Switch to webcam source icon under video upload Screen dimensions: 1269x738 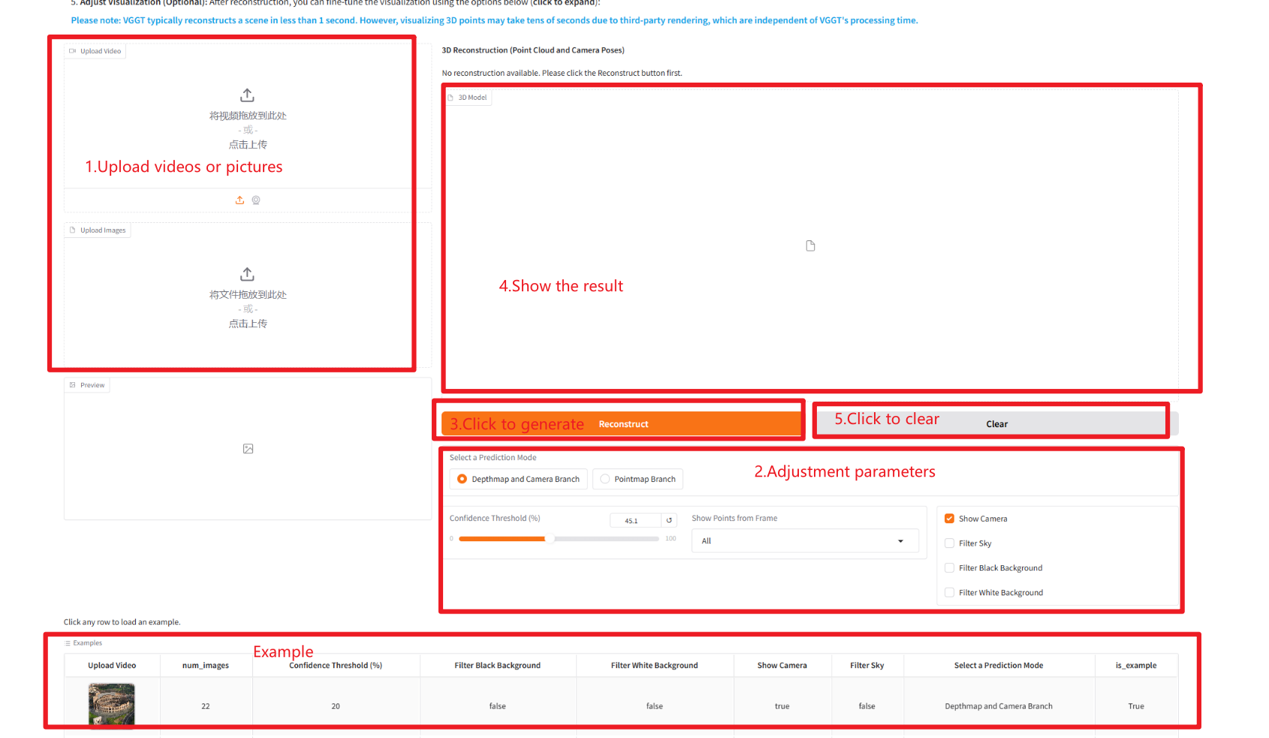256,200
